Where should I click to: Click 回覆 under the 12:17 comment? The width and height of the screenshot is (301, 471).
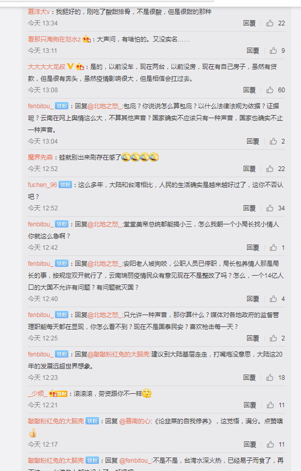[x=250, y=444]
